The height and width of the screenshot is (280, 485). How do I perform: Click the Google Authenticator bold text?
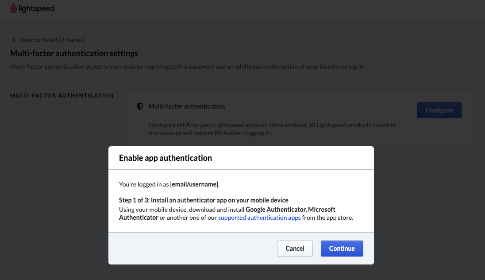[275, 209]
